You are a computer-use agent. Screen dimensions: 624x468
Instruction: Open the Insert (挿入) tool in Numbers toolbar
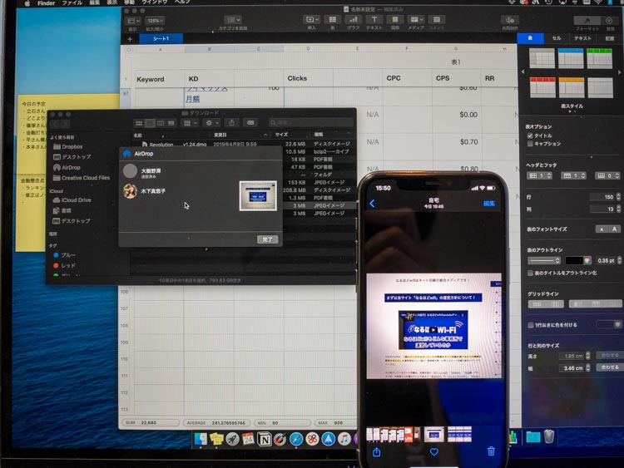pyautogui.click(x=311, y=19)
